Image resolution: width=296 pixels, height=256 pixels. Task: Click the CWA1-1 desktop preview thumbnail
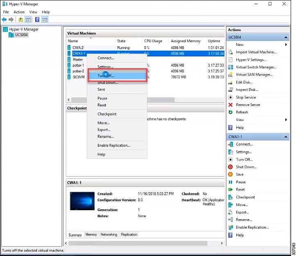82,201
